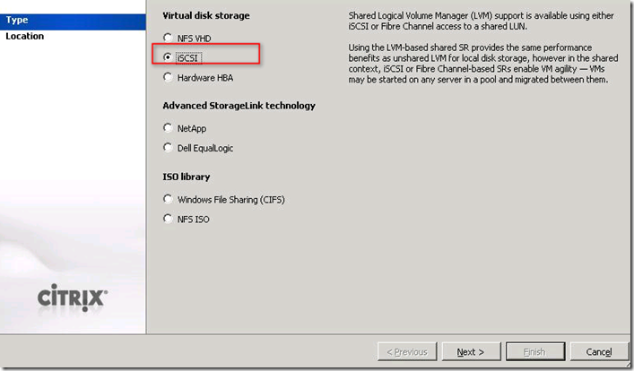Image resolution: width=634 pixels, height=371 pixels.
Task: Pick the NetApp StorageLink option
Action: tap(168, 128)
